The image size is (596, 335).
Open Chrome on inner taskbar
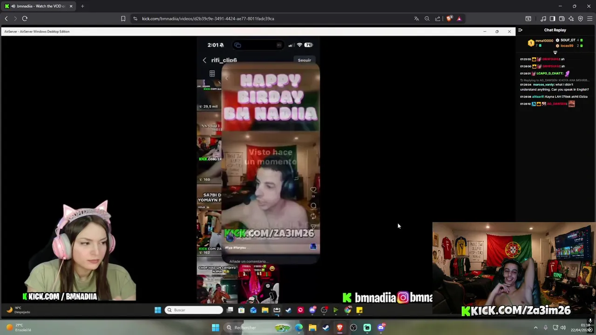348,310
